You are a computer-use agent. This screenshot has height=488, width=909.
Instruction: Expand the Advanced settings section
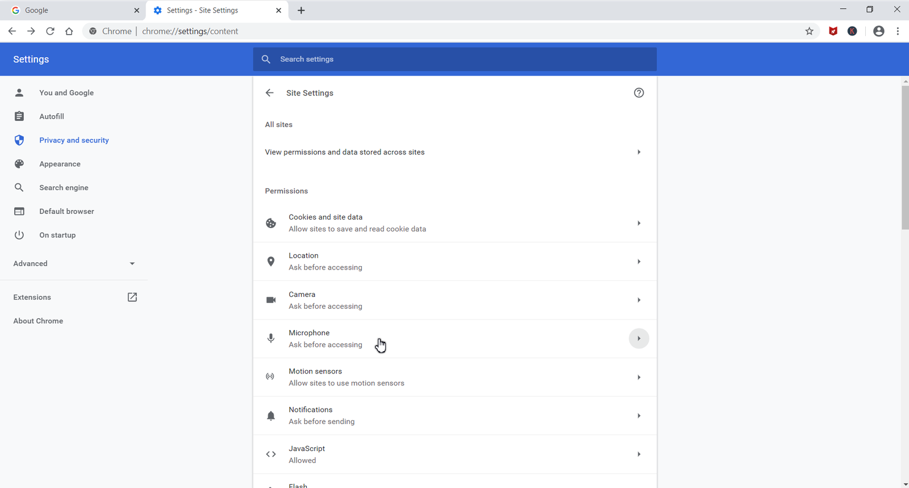coord(74,263)
